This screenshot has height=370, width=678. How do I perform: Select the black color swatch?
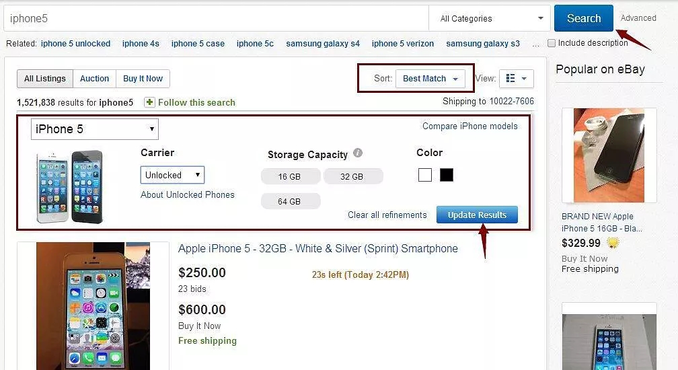(x=447, y=175)
